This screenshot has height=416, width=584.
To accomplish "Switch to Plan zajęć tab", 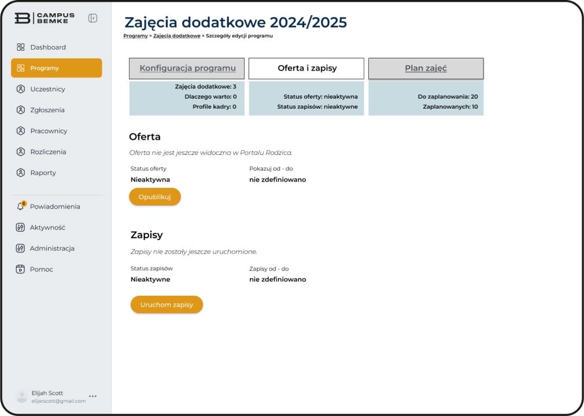I will 426,68.
